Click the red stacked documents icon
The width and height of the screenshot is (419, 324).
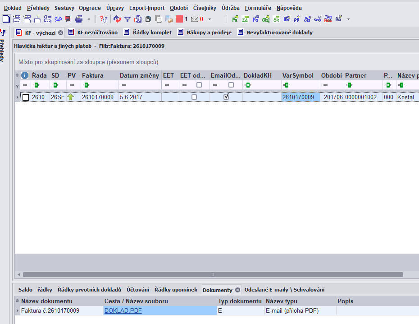pyautogui.click(x=68, y=19)
